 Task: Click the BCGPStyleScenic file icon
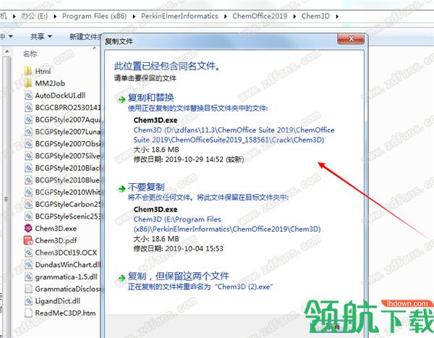coord(28,216)
